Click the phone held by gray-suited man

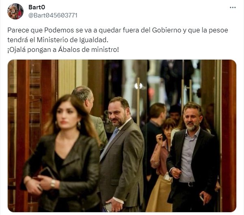[108, 207]
